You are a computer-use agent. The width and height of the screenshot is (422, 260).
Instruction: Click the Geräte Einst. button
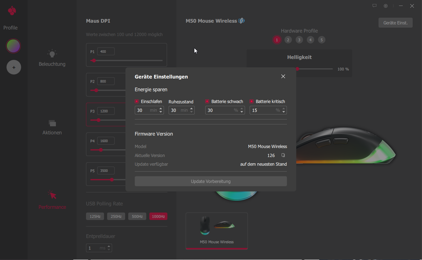(395, 23)
